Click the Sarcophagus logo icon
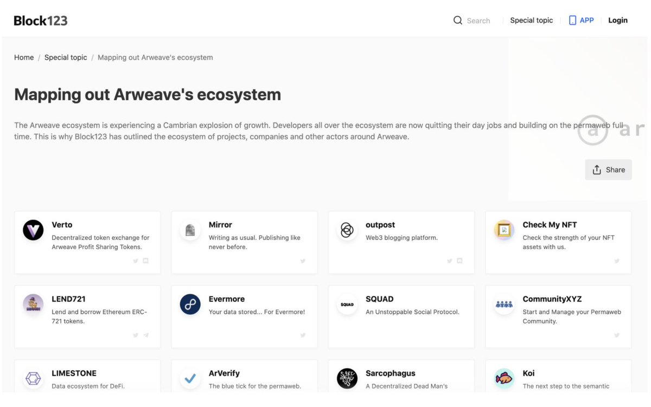The width and height of the screenshot is (651, 407). [347, 379]
